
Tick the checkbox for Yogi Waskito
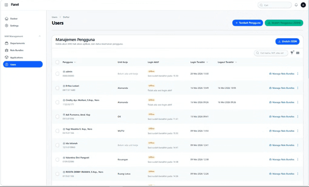click(x=57, y=131)
